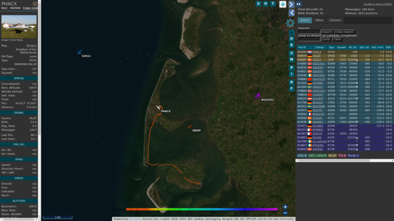Select the SUS11 aircraft marker on the map

coord(79,52)
